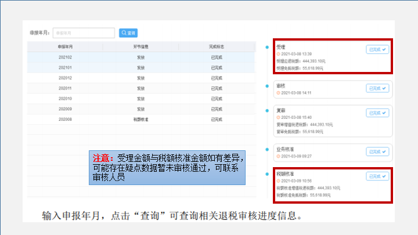Click the timeline dot beside 业务核准
Viewport: 418px width, 235px height.
[x=267, y=150]
